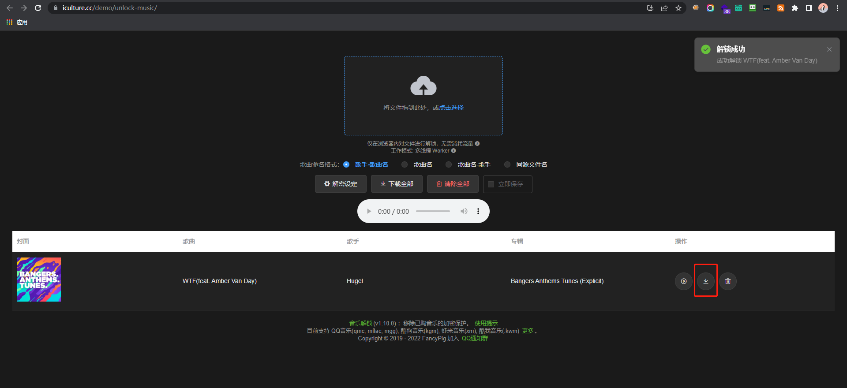847x388 pixels.
Task: Click the audio player seek slider
Action: pos(433,211)
